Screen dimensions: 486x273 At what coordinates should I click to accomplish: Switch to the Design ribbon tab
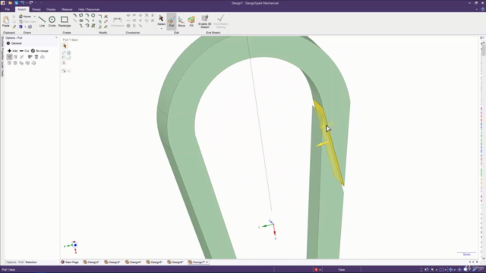click(x=36, y=10)
